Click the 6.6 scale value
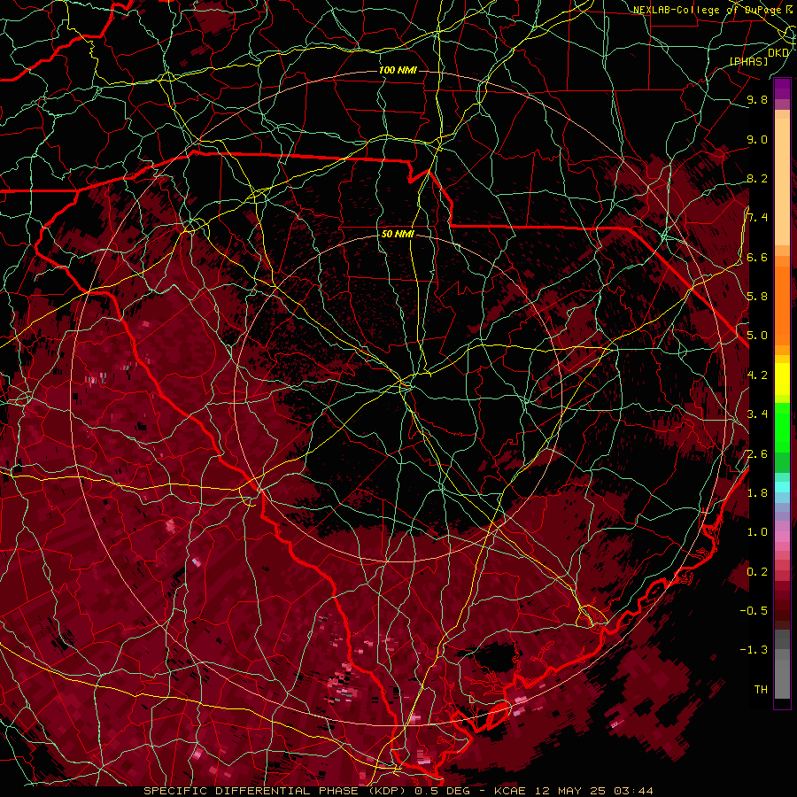This screenshot has width=797, height=797. click(x=757, y=257)
